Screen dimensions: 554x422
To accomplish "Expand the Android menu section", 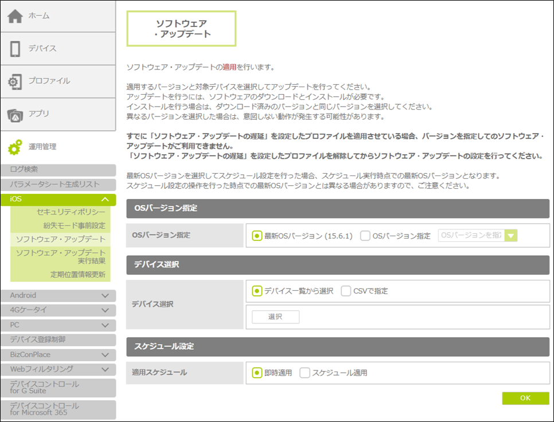I will (104, 296).
